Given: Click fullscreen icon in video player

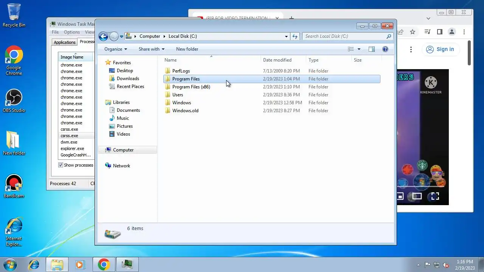Looking at the screenshot, I should point(435,196).
